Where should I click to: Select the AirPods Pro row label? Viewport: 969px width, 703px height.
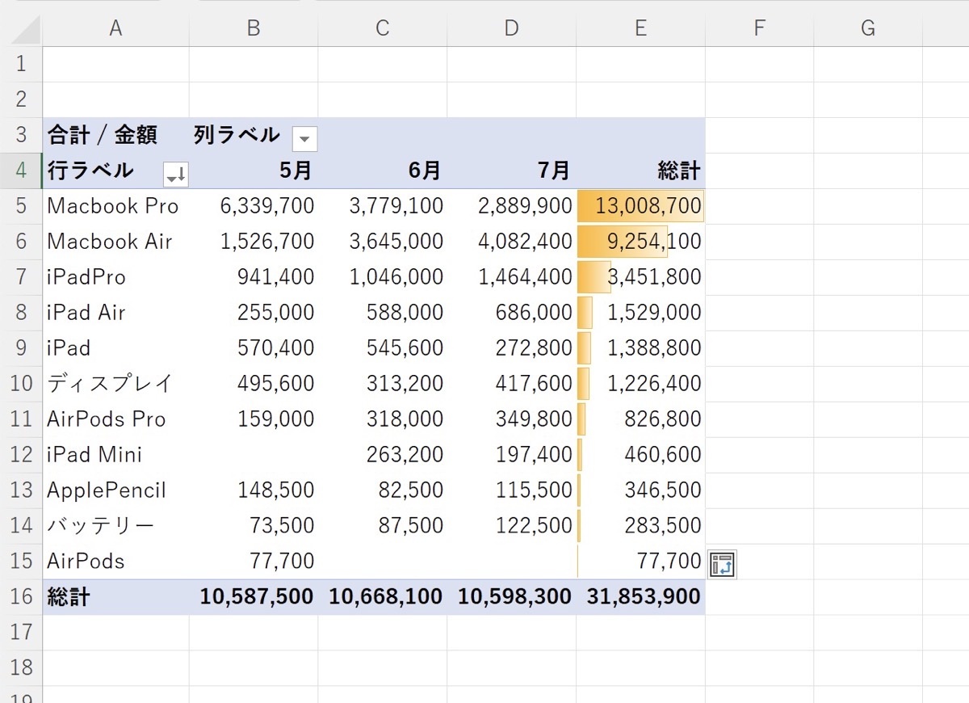pos(115,419)
